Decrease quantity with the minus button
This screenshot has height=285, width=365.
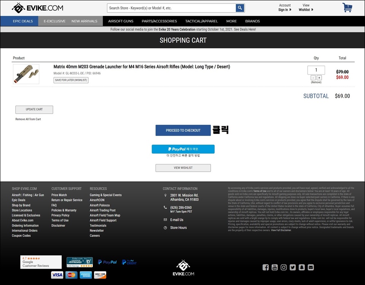click(x=313, y=78)
